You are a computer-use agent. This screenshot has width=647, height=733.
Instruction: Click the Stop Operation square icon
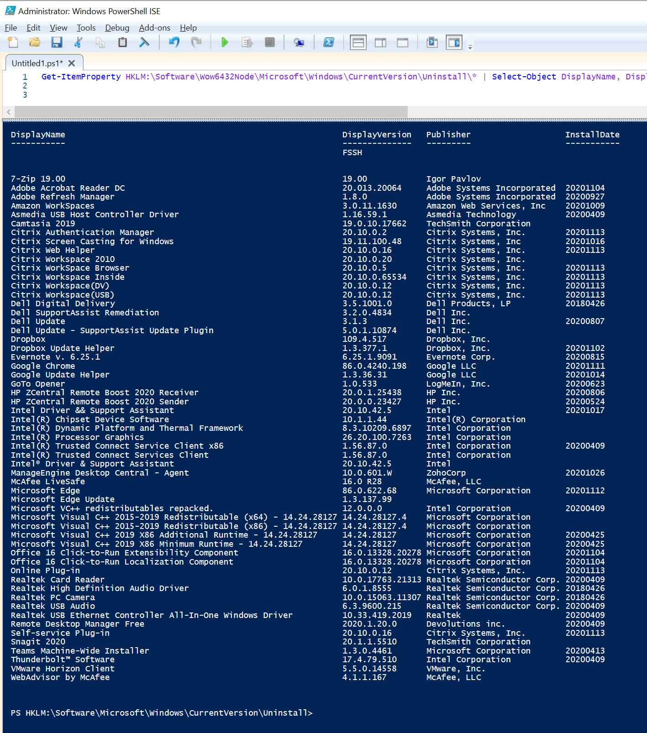tap(269, 42)
